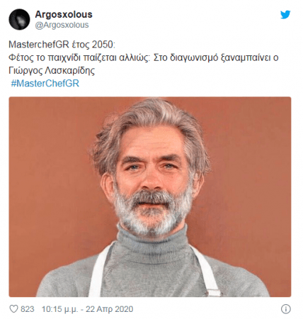The image size is (303, 319).
Task: Open the tweet's 10:15 μ.μ. time text
Action: pyautogui.click(x=59, y=309)
